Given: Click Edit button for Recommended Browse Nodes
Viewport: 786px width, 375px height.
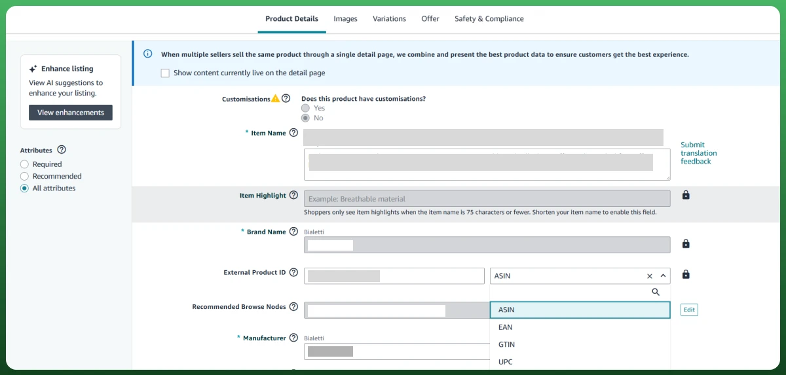Looking at the screenshot, I should pos(689,310).
